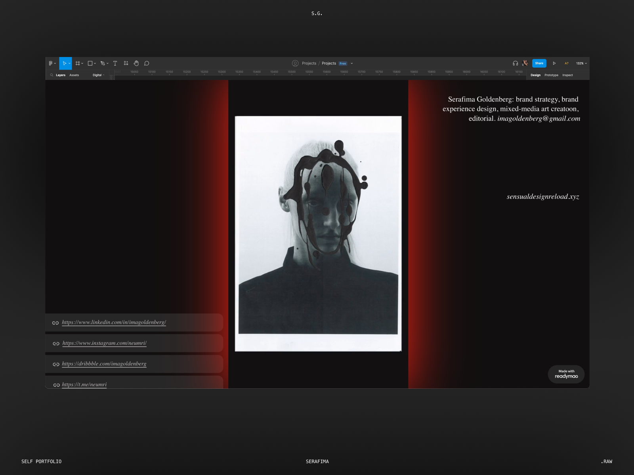Switch to the Assets tab
Screen dimensions: 634x475
pyautogui.click(x=74, y=75)
